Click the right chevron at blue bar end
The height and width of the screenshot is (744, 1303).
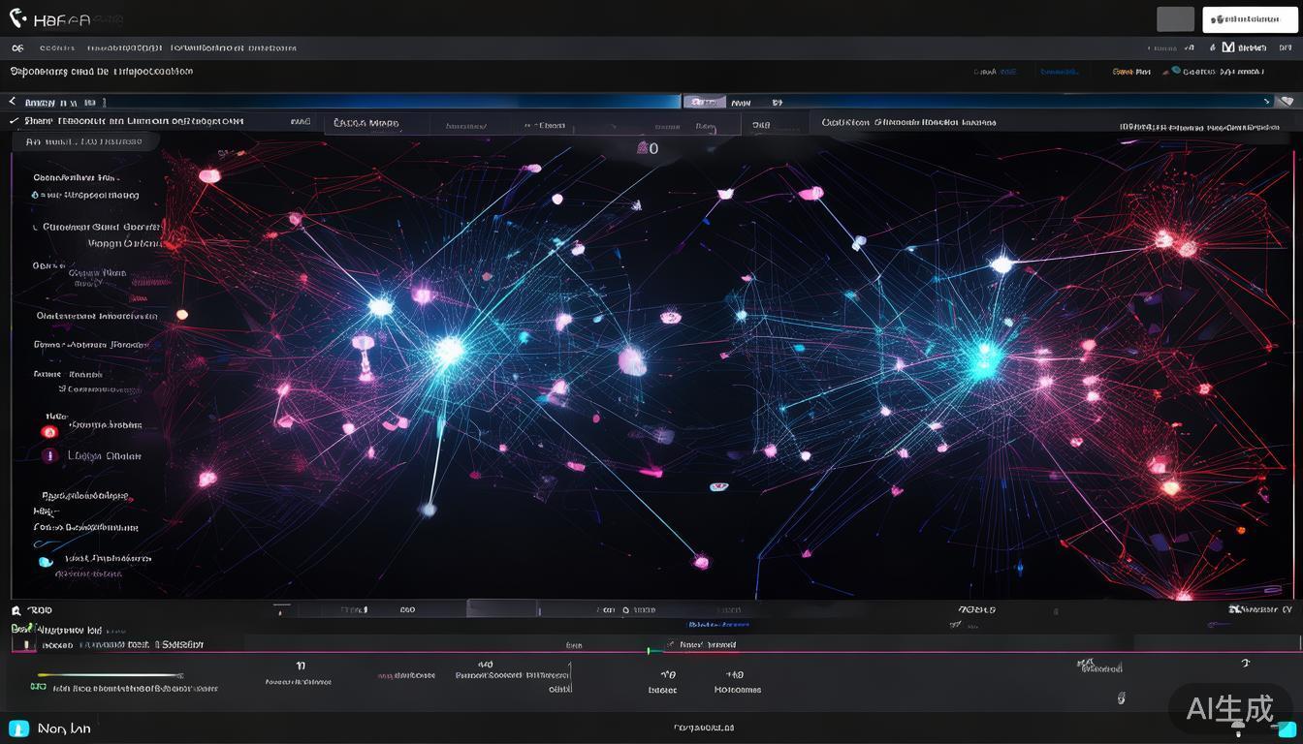pos(1266,101)
